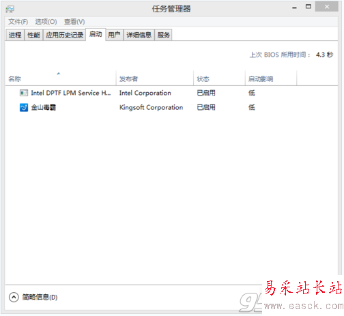Viewport: 344px width, 316px height.
Task: Click 已启用 status in the Intel row
Action: [206, 93]
